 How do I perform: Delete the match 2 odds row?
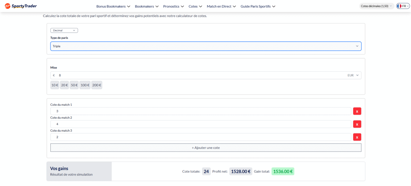pyautogui.click(x=357, y=124)
